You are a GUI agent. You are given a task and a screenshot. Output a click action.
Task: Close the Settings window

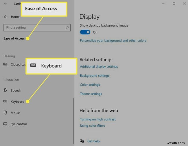coord(185,3)
